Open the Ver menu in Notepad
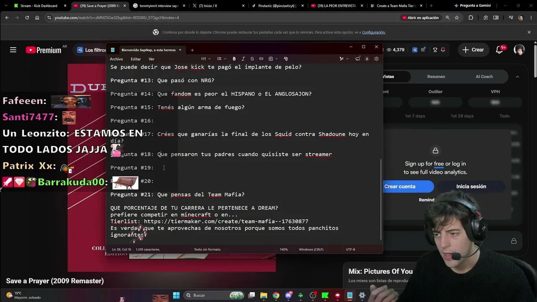The width and height of the screenshot is (537, 302). [x=151, y=59]
